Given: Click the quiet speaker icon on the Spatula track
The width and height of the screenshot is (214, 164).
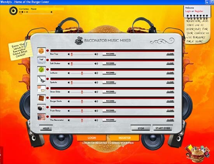Looking at the screenshot, I should pyautogui.click(x=69, y=83).
